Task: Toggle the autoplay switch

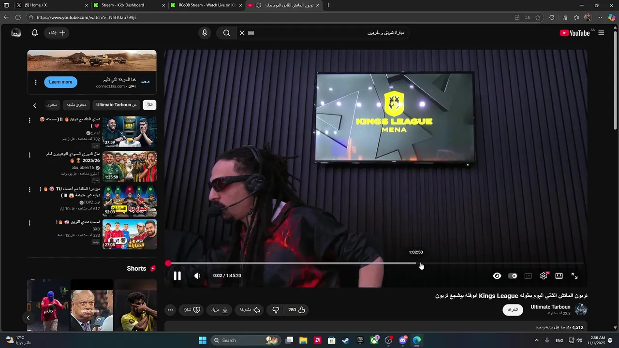Action: 513,276
